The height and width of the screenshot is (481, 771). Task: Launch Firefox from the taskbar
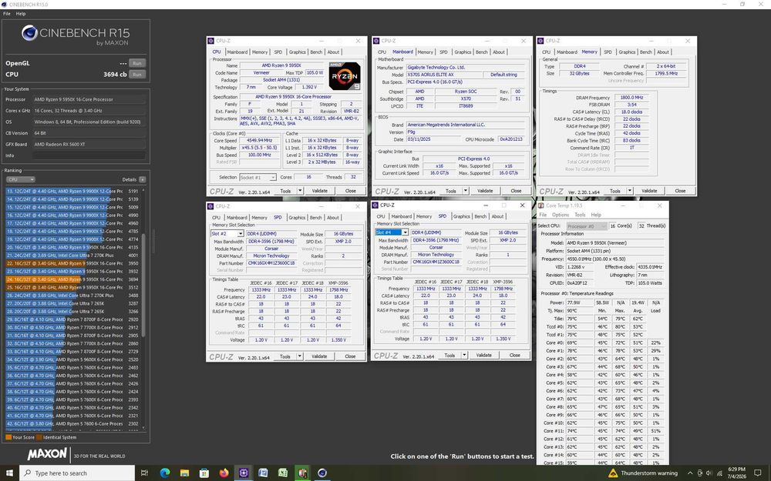point(224,473)
